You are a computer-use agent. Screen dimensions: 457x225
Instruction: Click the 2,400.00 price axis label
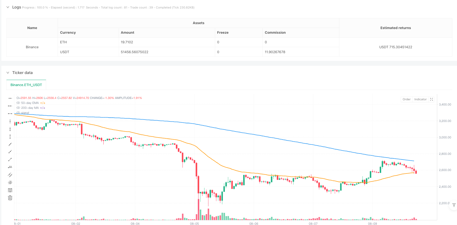(445, 187)
